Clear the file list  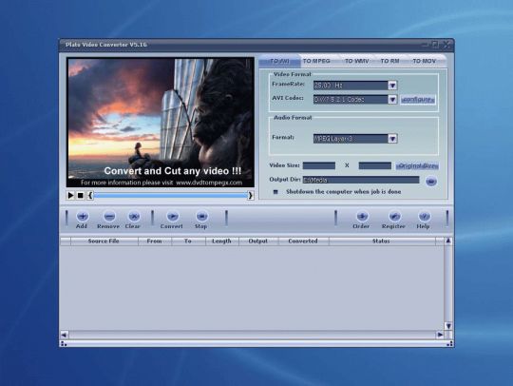[134, 217]
